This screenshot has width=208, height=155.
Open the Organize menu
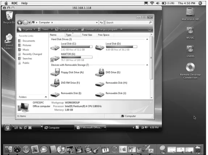click(x=27, y=29)
